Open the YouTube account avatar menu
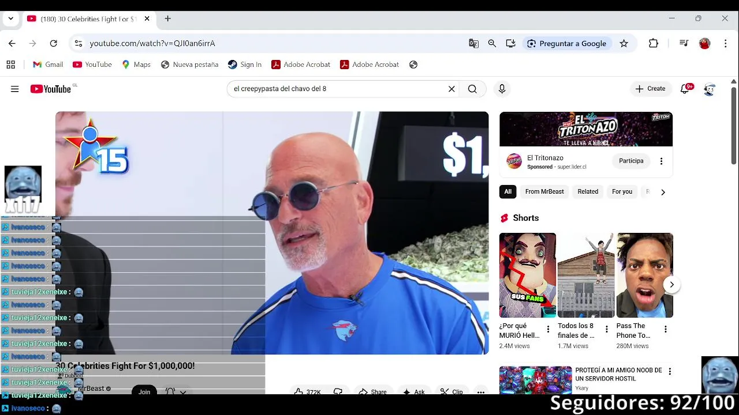This screenshot has height=415, width=739. click(x=710, y=89)
